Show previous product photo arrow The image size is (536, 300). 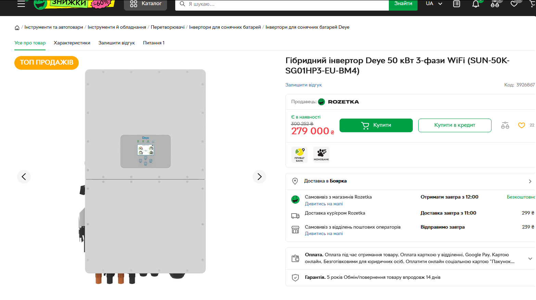[24, 177]
